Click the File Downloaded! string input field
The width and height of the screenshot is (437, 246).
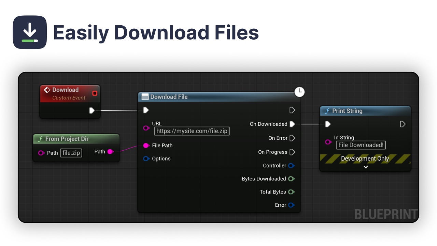coord(361,145)
